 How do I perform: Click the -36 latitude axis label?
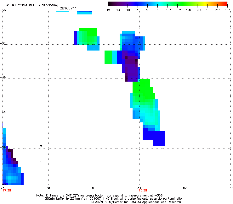pyautogui.click(x=3, y=112)
